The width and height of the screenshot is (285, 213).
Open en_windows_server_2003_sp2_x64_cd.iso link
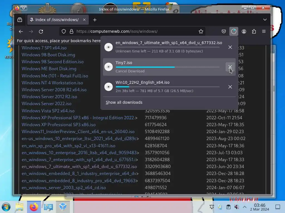coord(64,188)
